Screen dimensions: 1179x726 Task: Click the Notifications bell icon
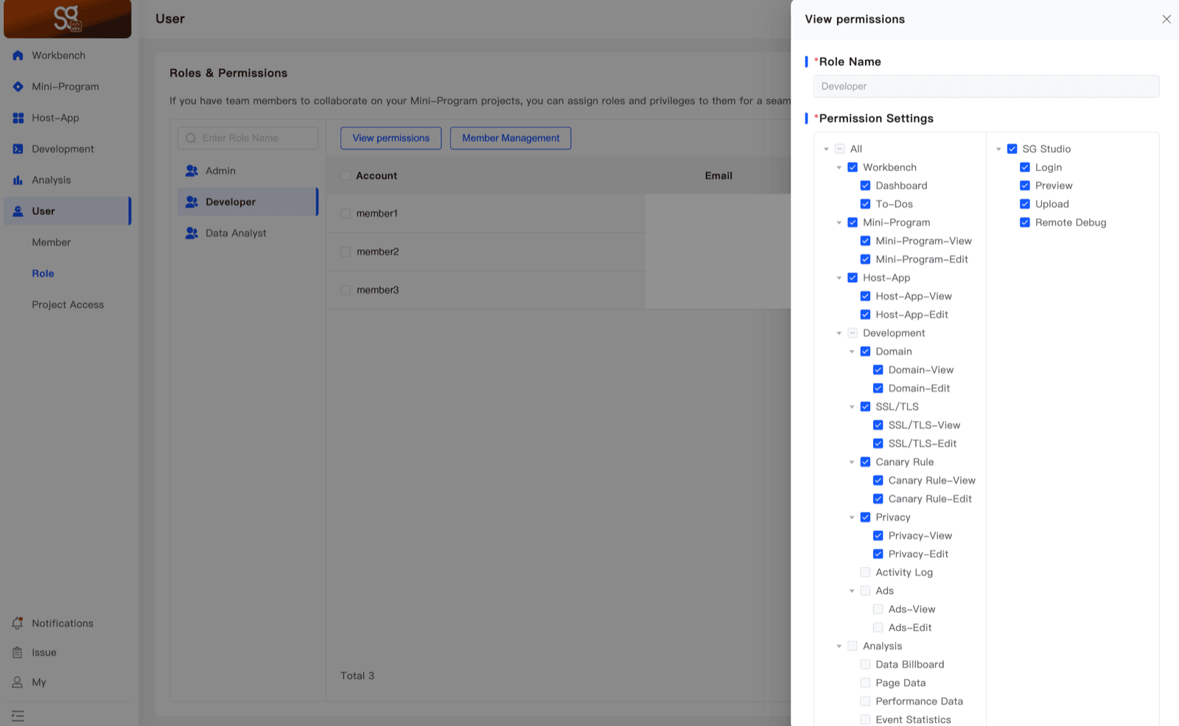point(18,624)
